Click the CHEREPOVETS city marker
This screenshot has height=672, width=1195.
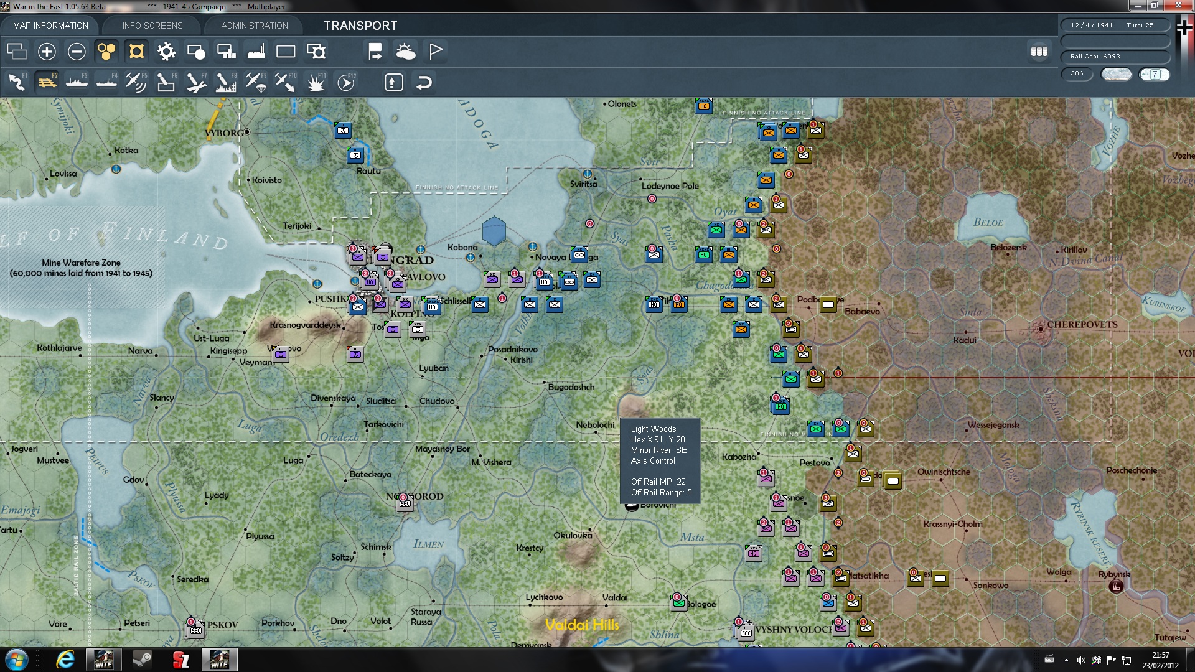point(1040,329)
